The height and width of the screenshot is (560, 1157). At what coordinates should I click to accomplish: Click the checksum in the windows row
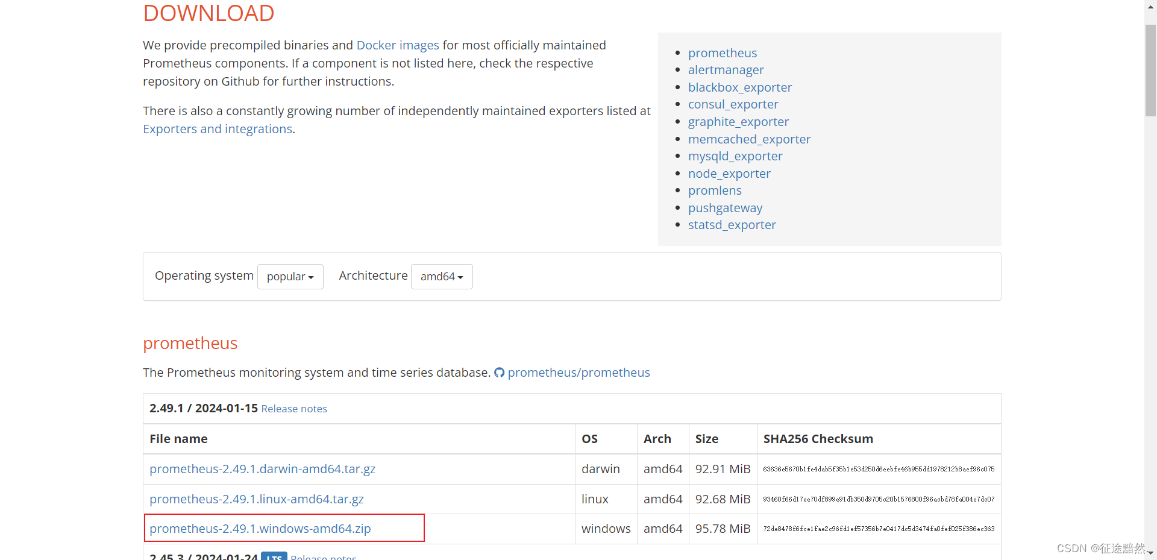[x=879, y=529]
